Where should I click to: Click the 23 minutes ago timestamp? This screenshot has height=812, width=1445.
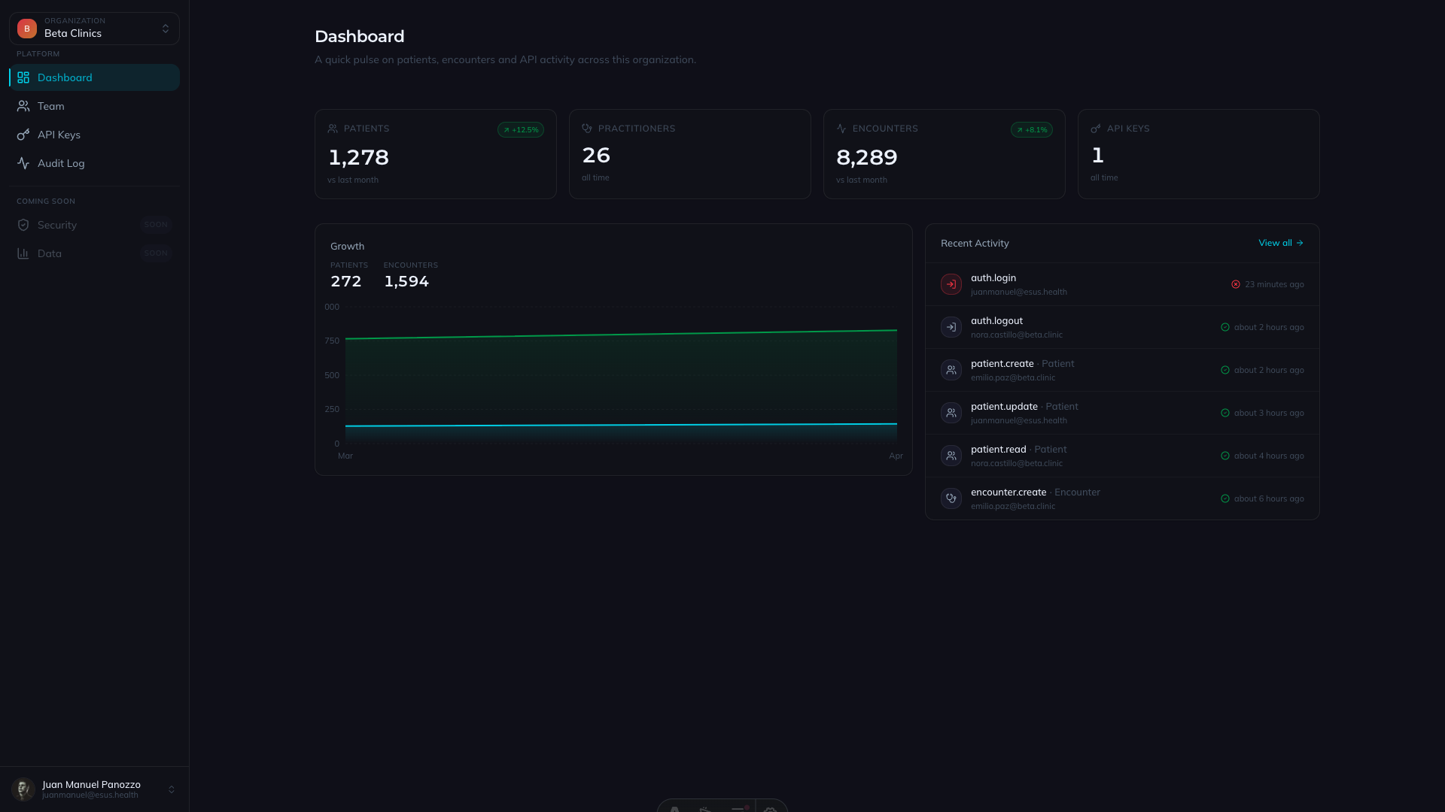click(1274, 284)
